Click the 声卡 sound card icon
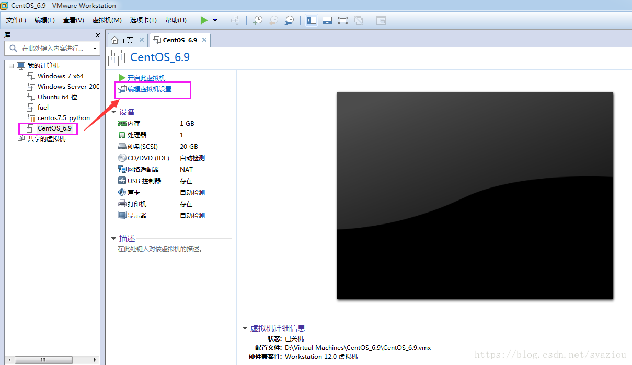The image size is (632, 365). click(122, 193)
